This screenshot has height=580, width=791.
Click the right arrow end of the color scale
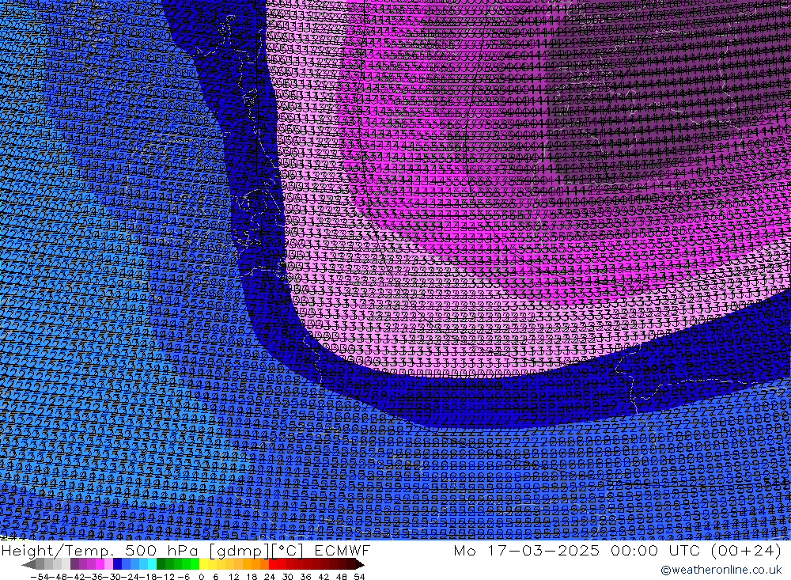coord(360,564)
